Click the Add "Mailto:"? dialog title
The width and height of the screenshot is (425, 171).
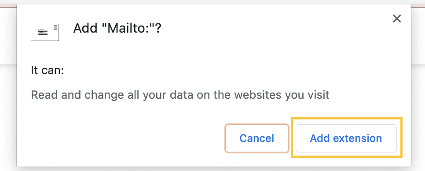117,28
